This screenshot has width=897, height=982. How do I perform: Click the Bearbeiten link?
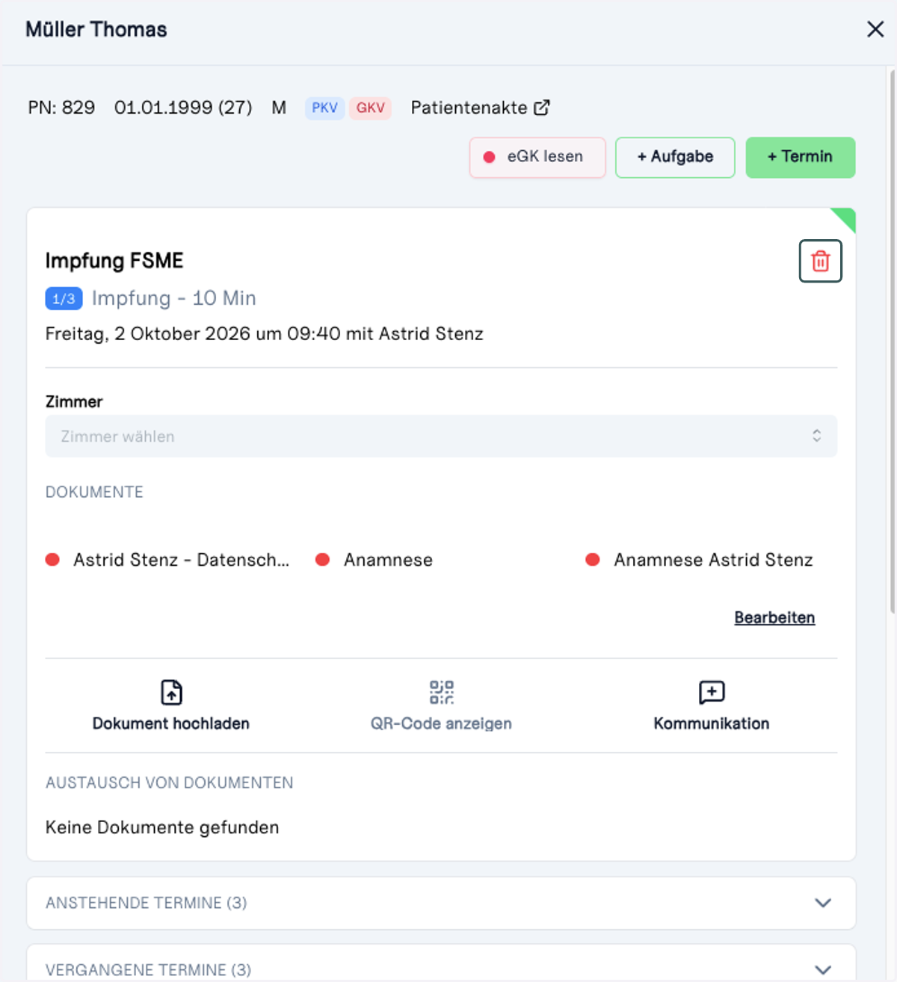click(774, 617)
